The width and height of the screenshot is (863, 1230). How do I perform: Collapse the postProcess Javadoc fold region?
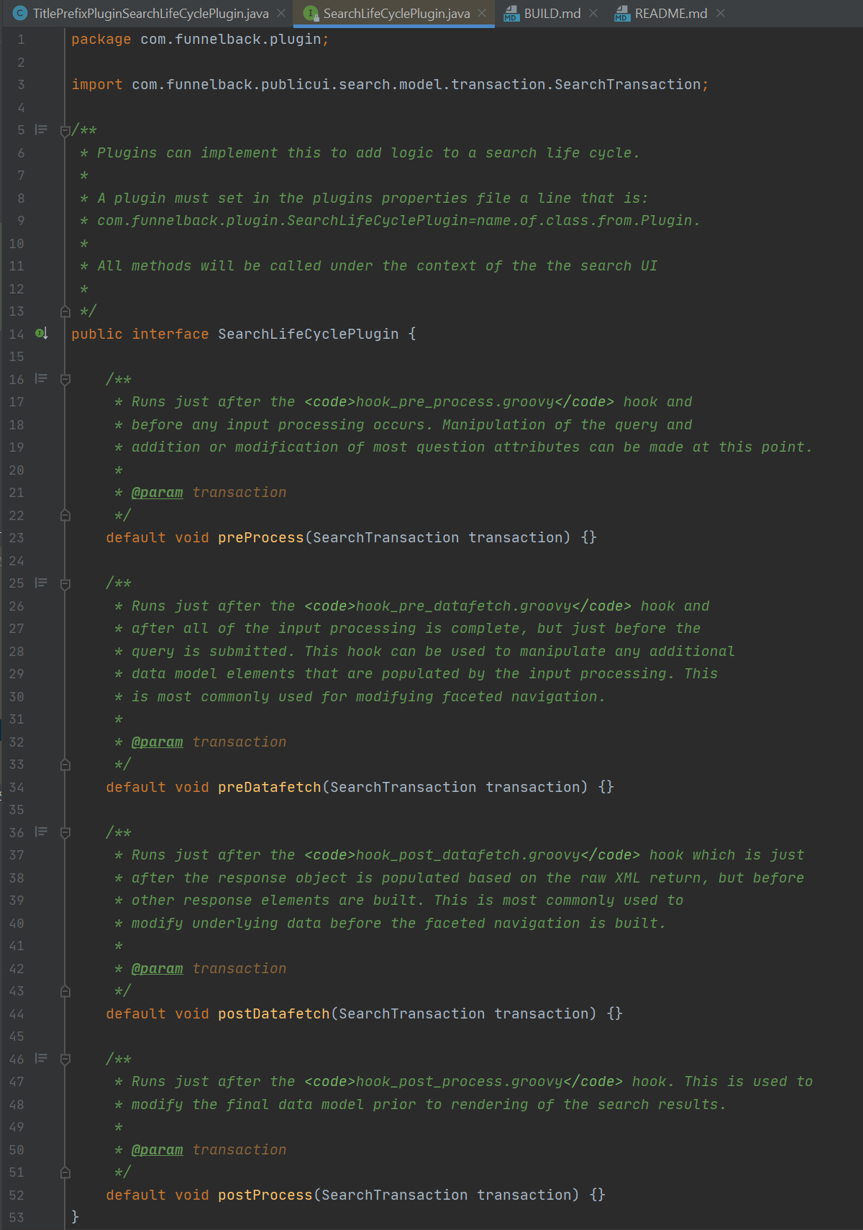pos(65,1059)
